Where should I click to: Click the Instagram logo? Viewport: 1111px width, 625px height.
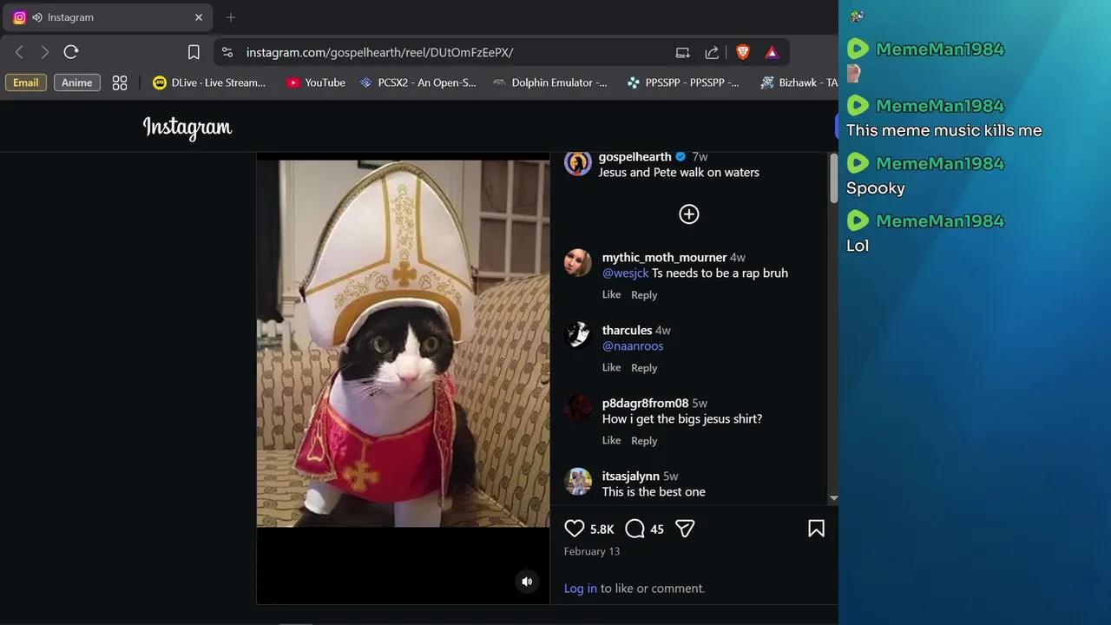point(187,128)
